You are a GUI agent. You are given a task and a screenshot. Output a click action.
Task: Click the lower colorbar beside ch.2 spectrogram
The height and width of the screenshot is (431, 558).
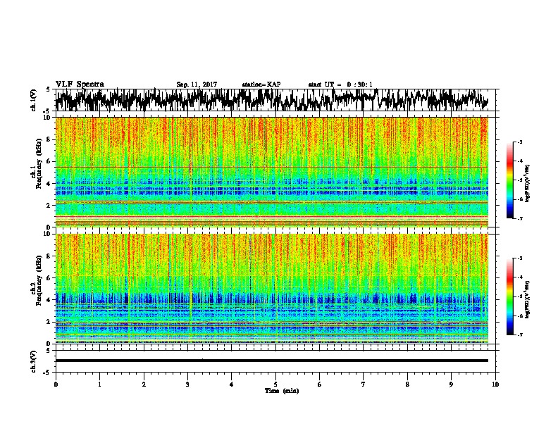click(510, 296)
